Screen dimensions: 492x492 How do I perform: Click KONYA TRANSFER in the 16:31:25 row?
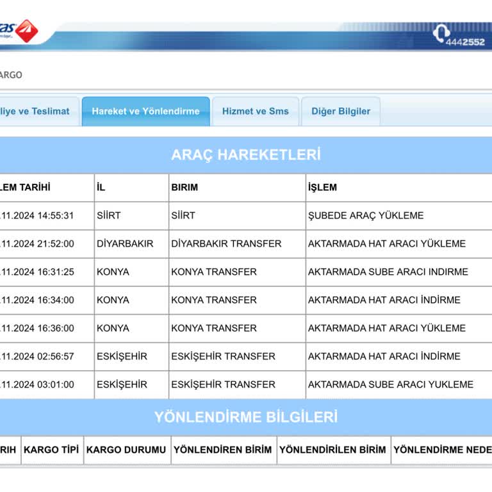[x=237, y=272]
